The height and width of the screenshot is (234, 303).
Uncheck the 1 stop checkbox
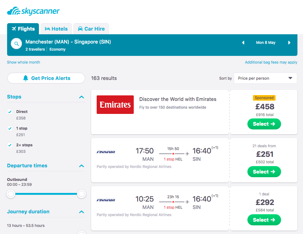click(10, 128)
